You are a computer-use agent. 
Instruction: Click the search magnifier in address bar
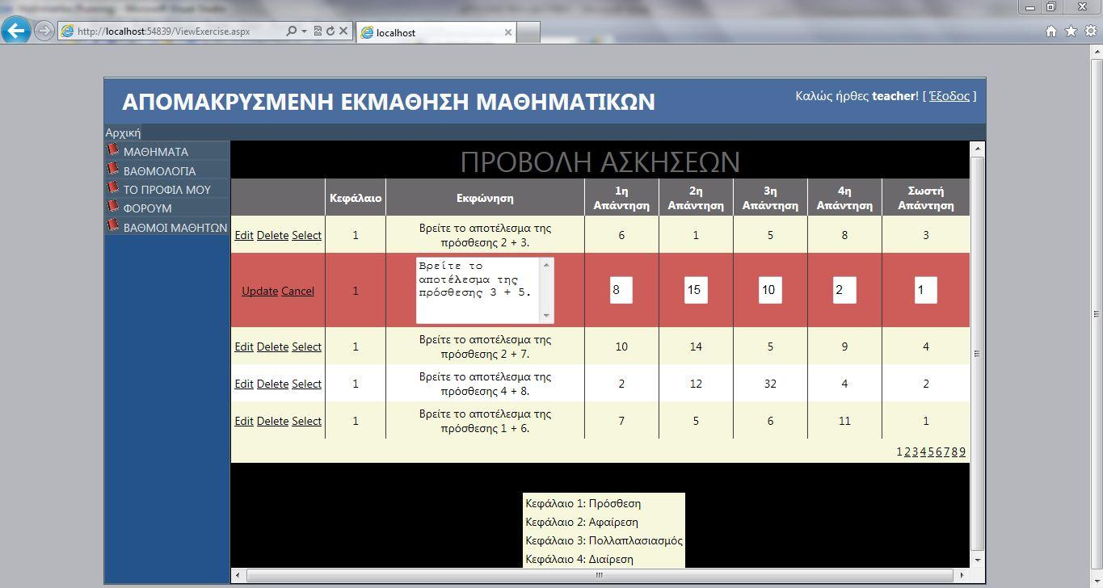coord(291,31)
